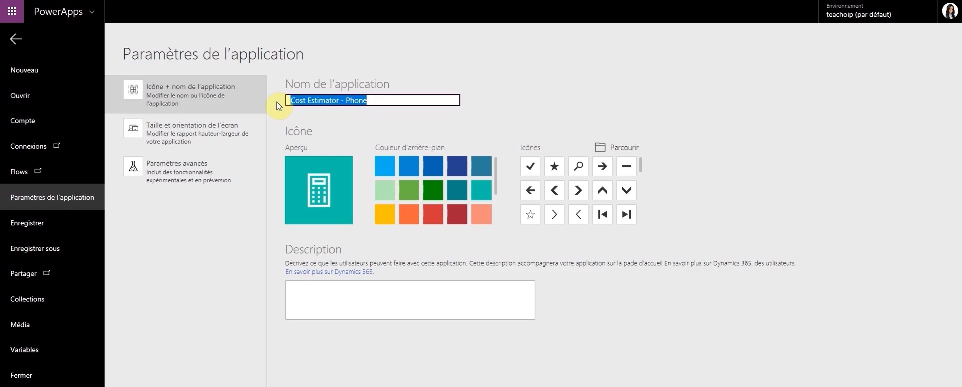This screenshot has width=962, height=387.
Task: Choose the checkmark icon
Action: (x=530, y=166)
